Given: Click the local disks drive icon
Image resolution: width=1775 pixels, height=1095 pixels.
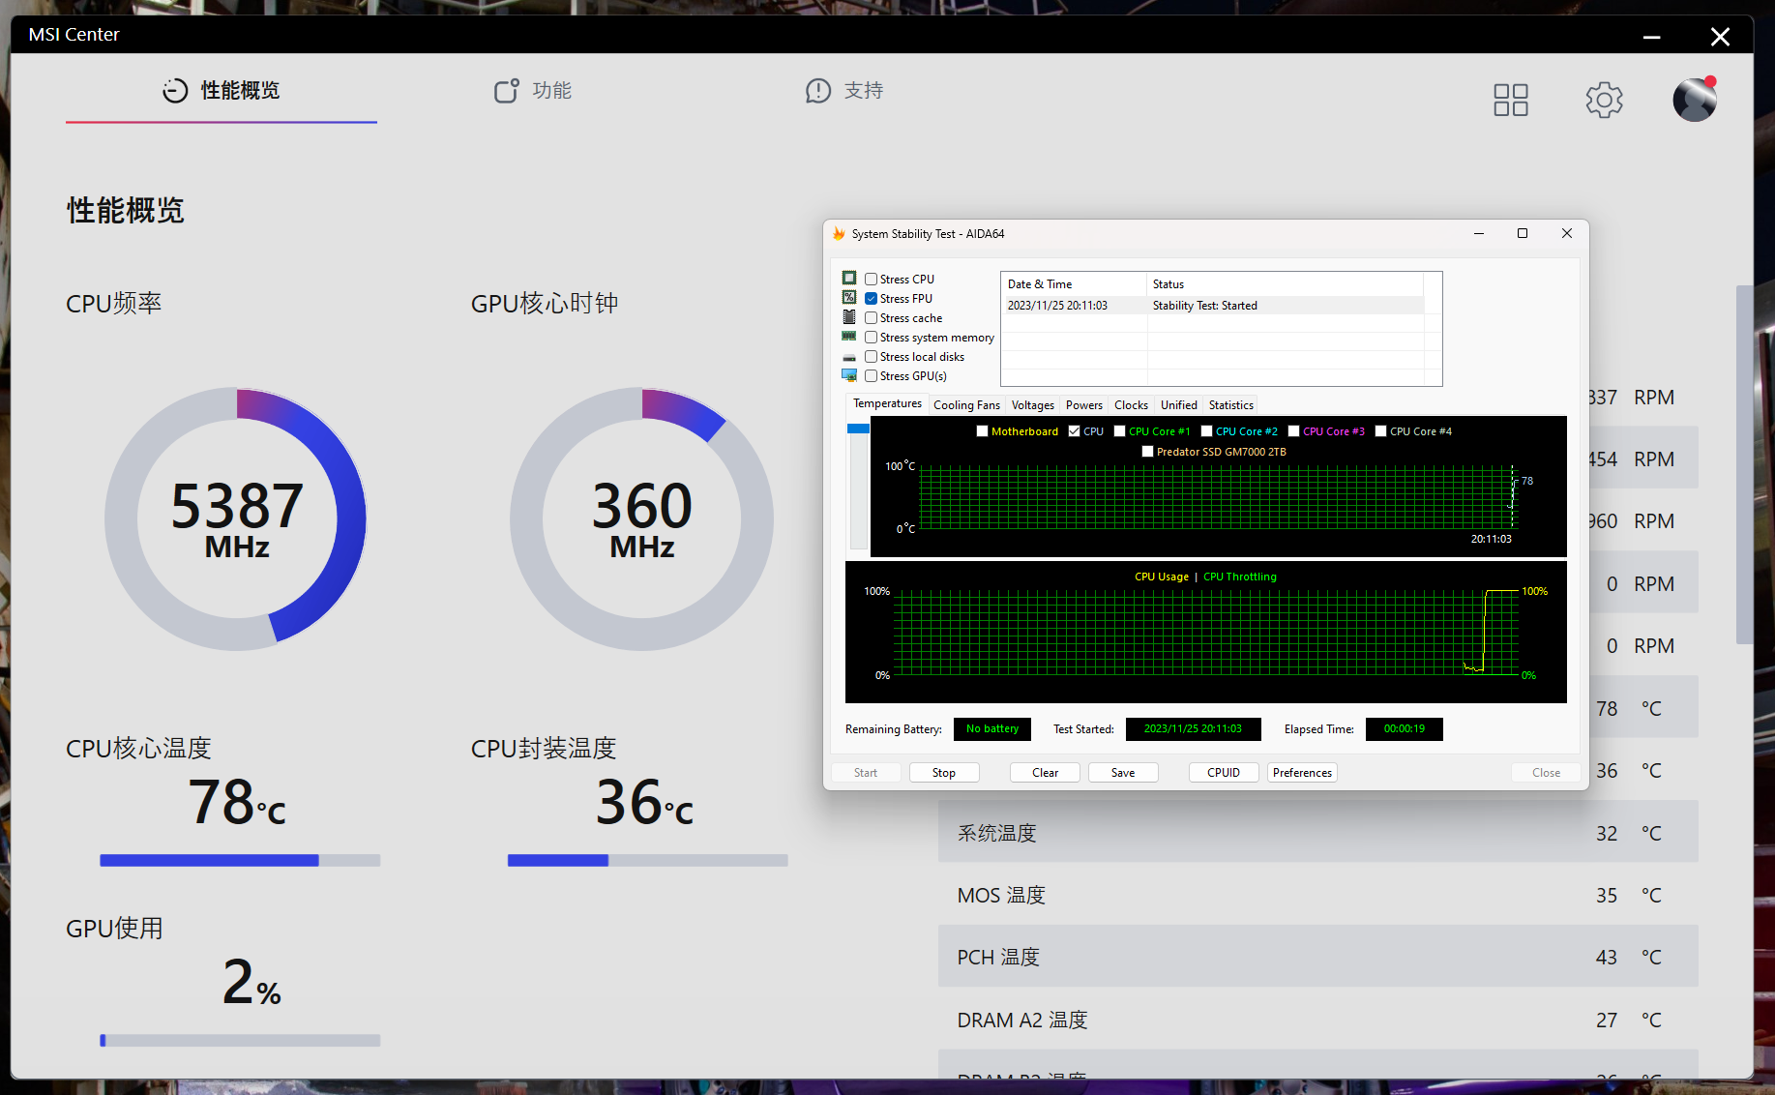Looking at the screenshot, I should tap(849, 357).
